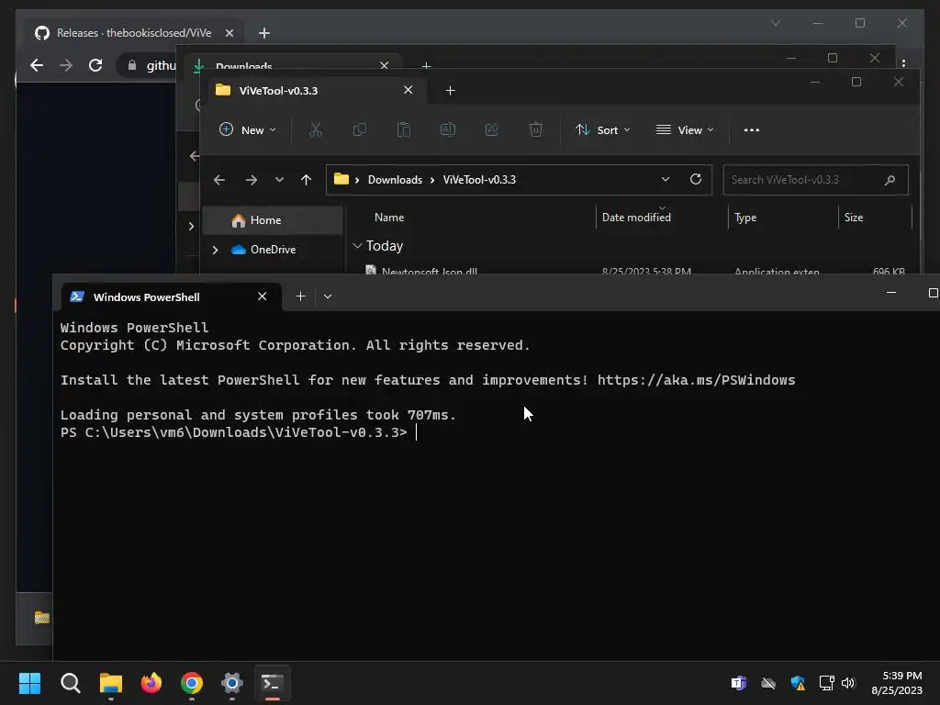Open taskbar Search
This screenshot has width=940, height=705.
pos(70,683)
